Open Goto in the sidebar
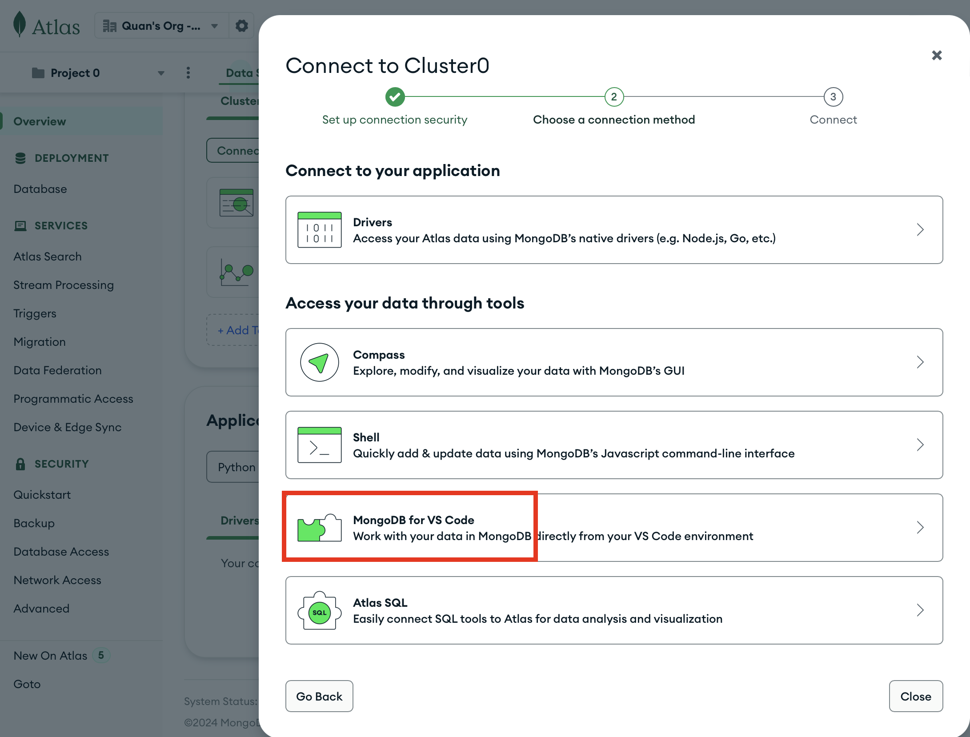Viewport: 970px width, 737px height. tap(27, 684)
